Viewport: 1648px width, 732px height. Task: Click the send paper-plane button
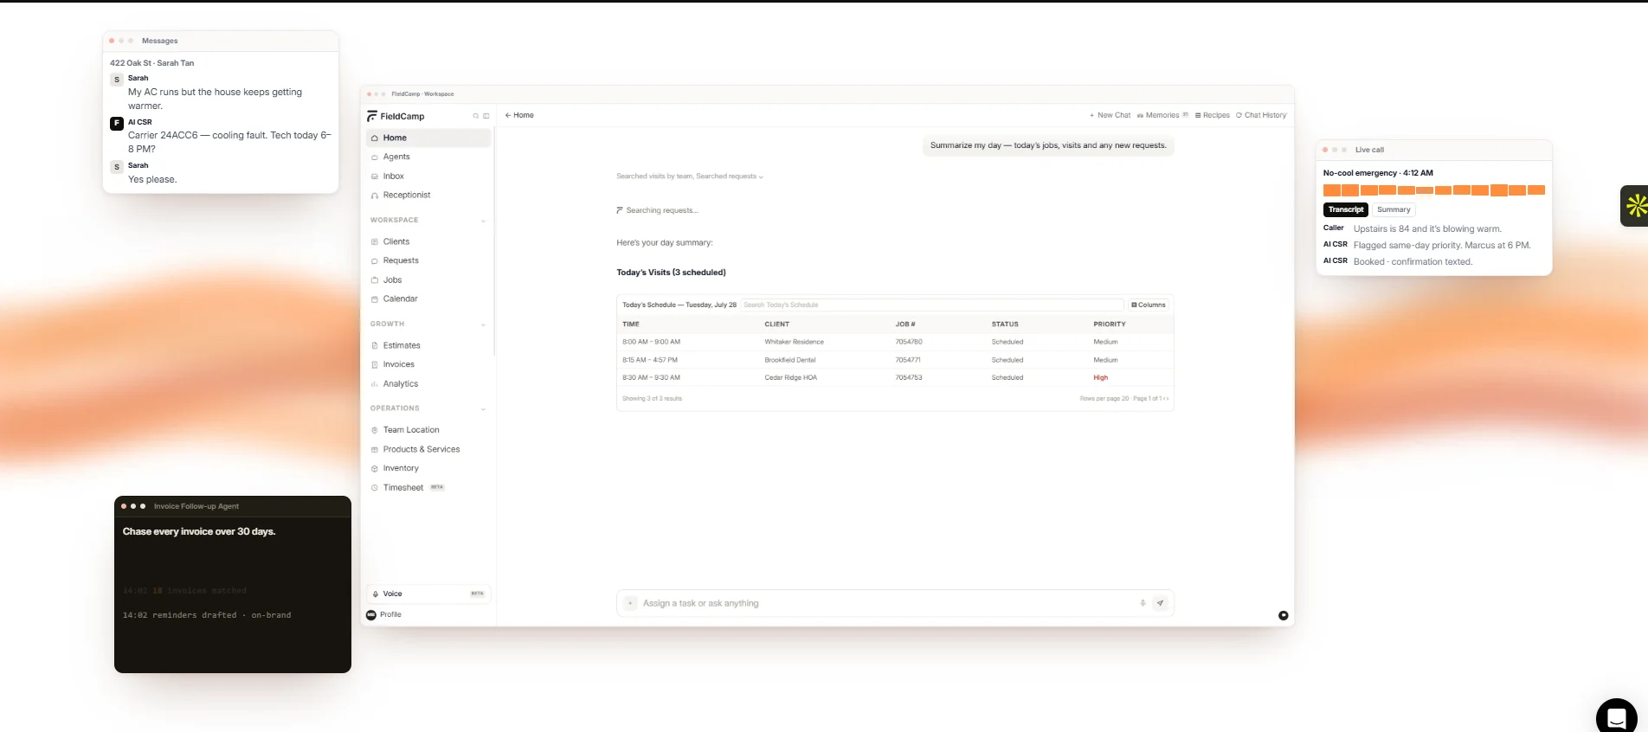pyautogui.click(x=1160, y=603)
